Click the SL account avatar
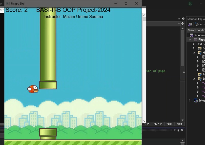This screenshot has width=205, height=145. click(190, 4)
